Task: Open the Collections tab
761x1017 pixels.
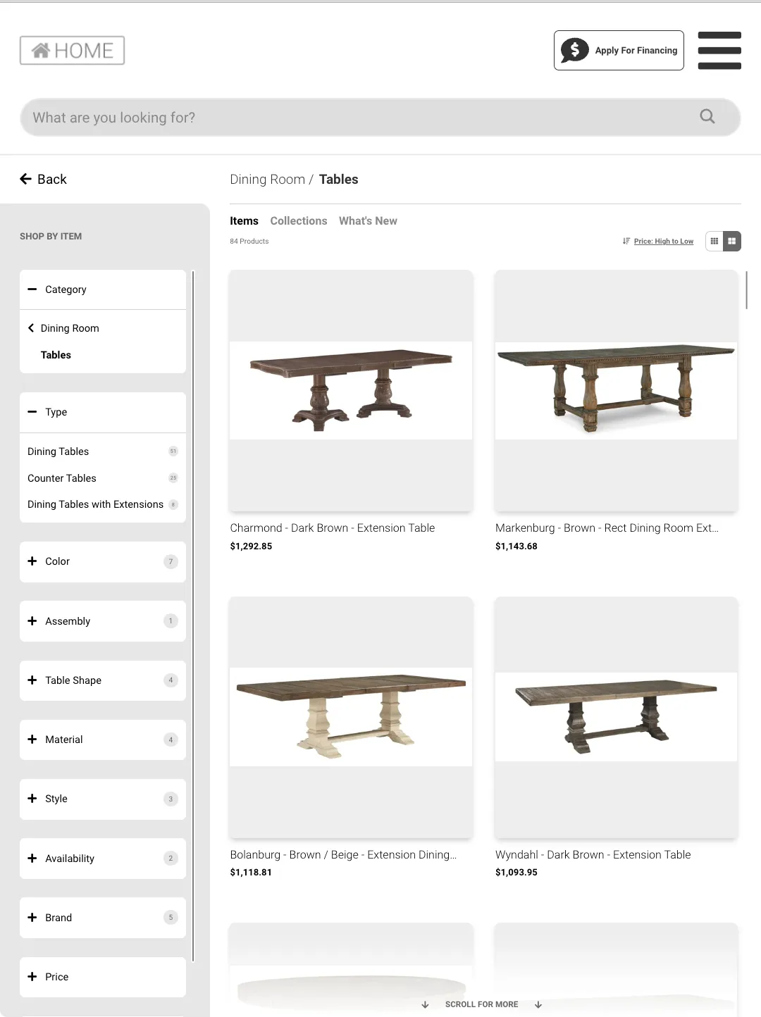Action: click(x=299, y=221)
